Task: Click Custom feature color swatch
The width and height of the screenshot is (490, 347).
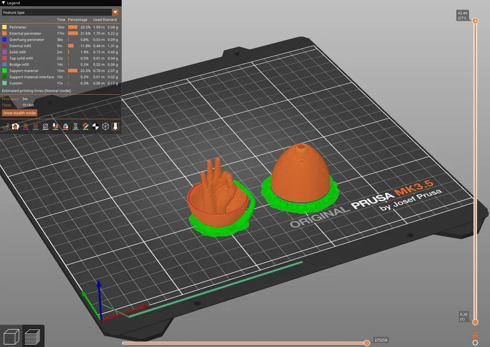Action: pos(4,83)
